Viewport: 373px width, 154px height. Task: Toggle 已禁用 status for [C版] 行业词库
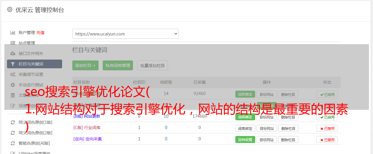point(327,128)
